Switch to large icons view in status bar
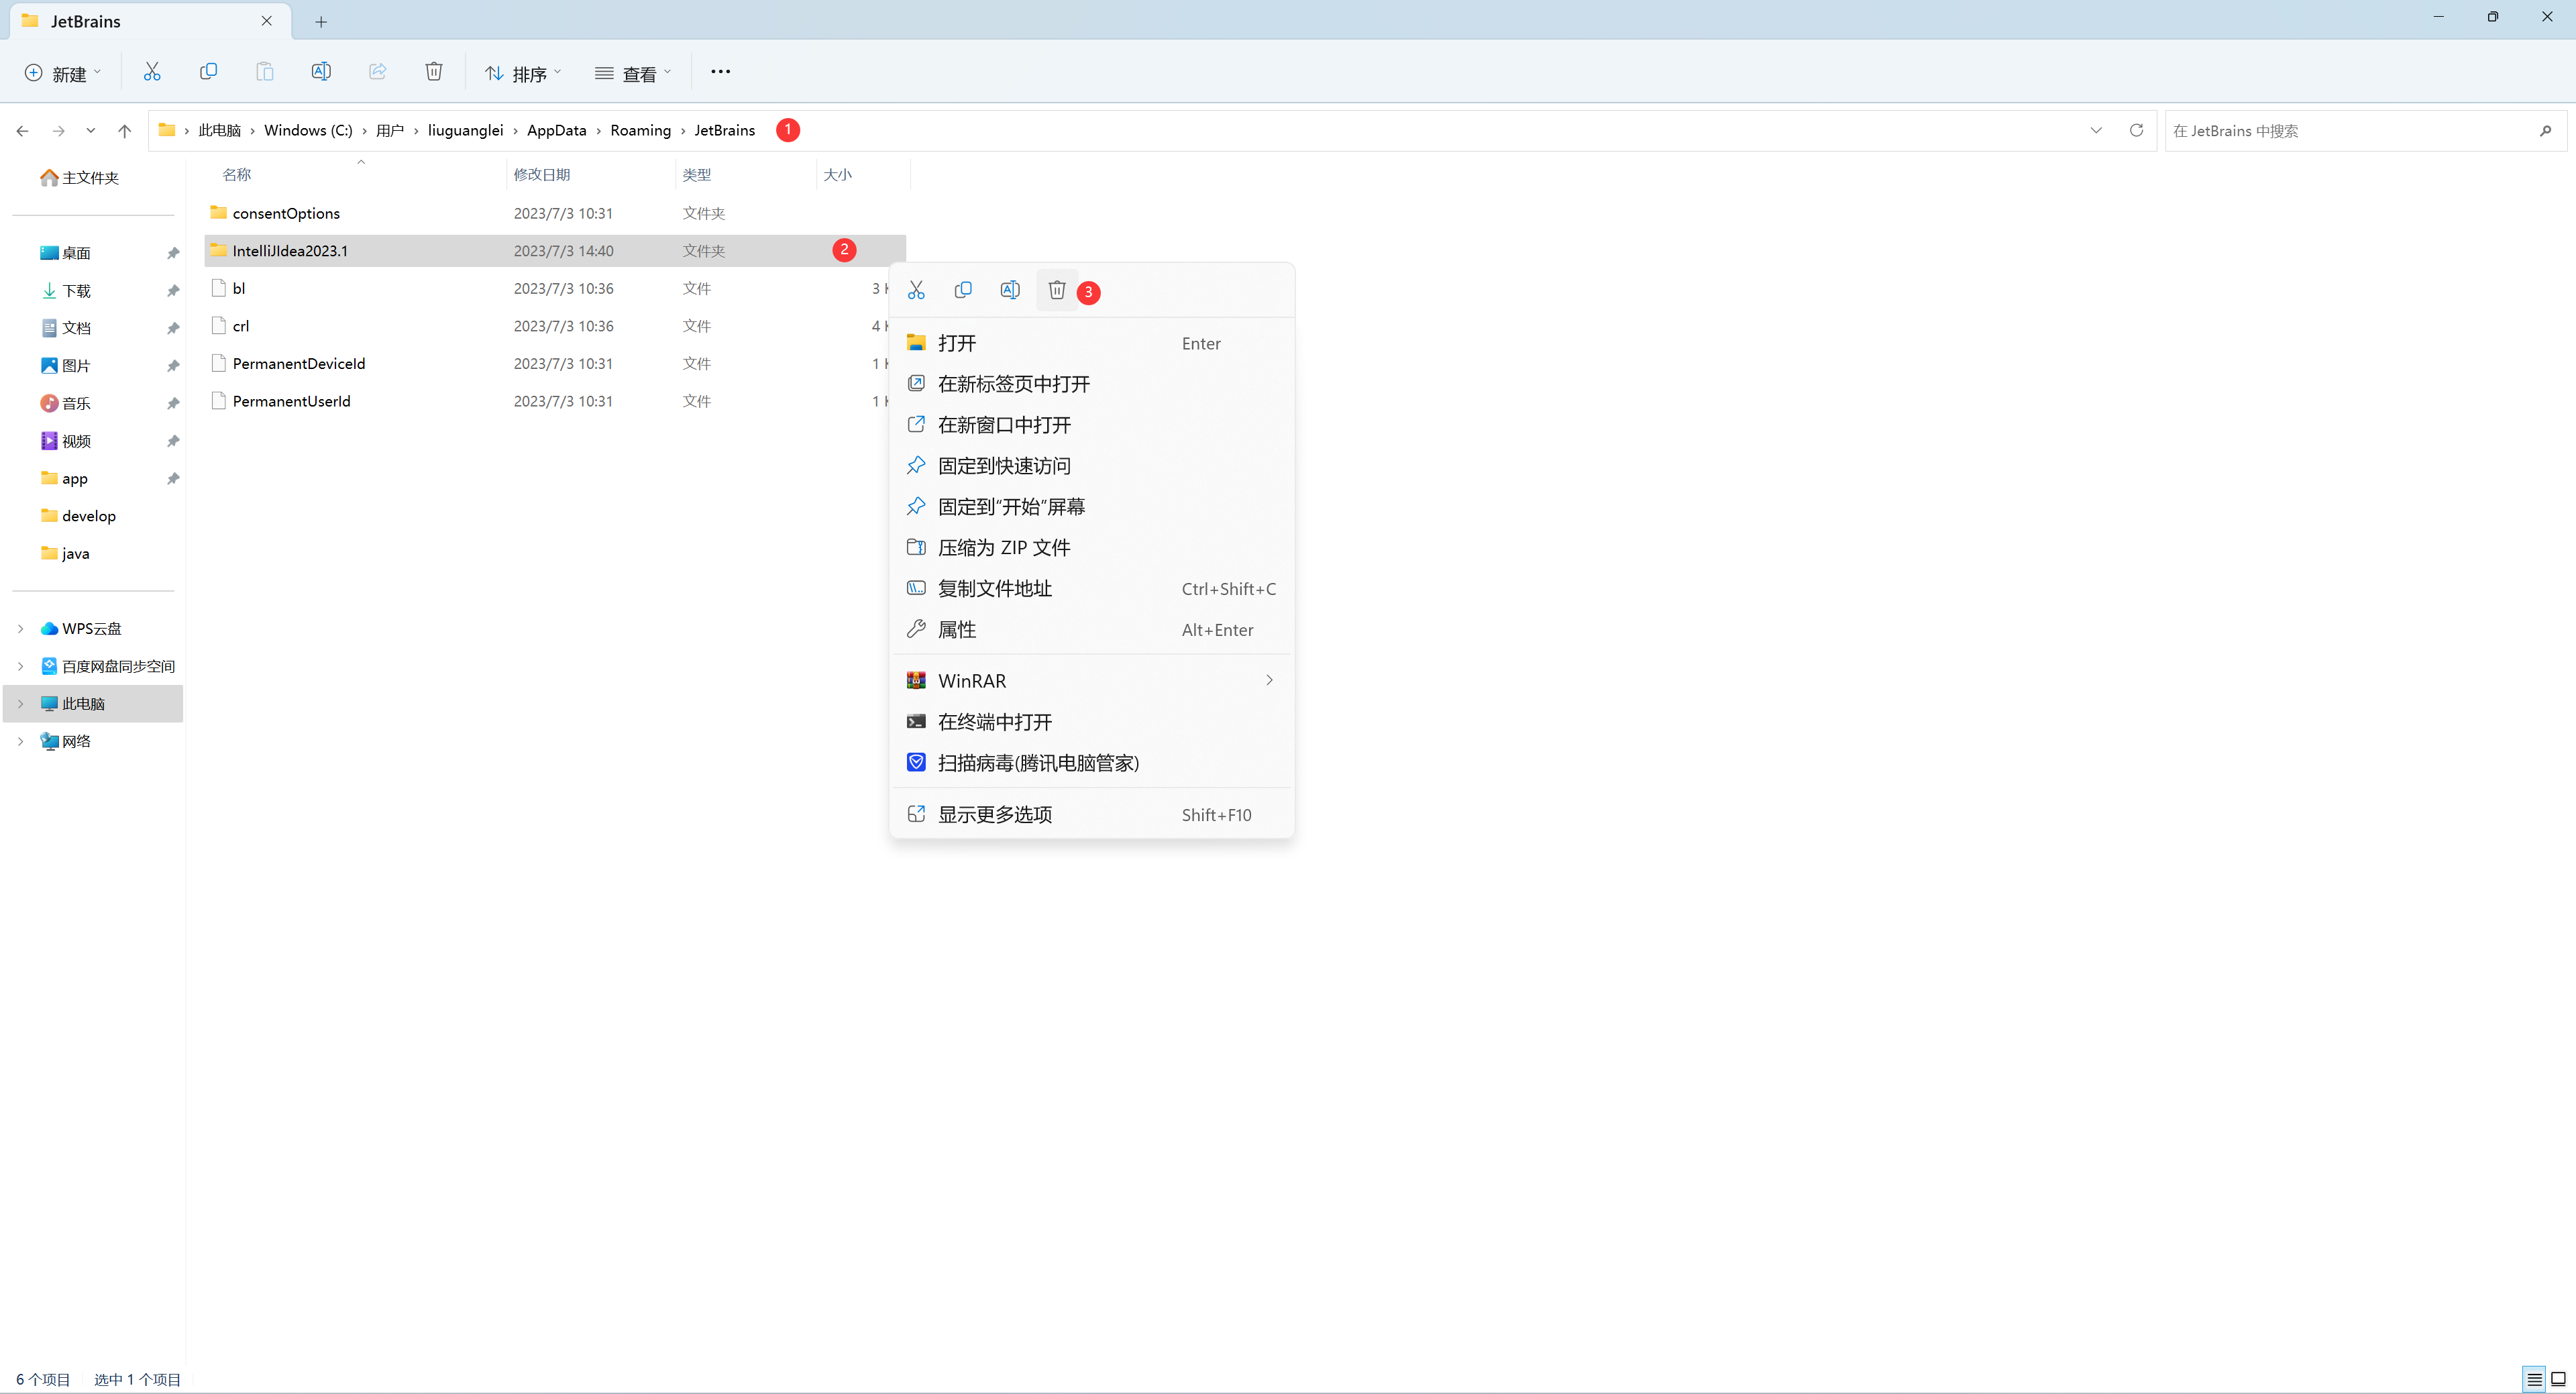This screenshot has width=2576, height=1394. tap(2559, 1379)
